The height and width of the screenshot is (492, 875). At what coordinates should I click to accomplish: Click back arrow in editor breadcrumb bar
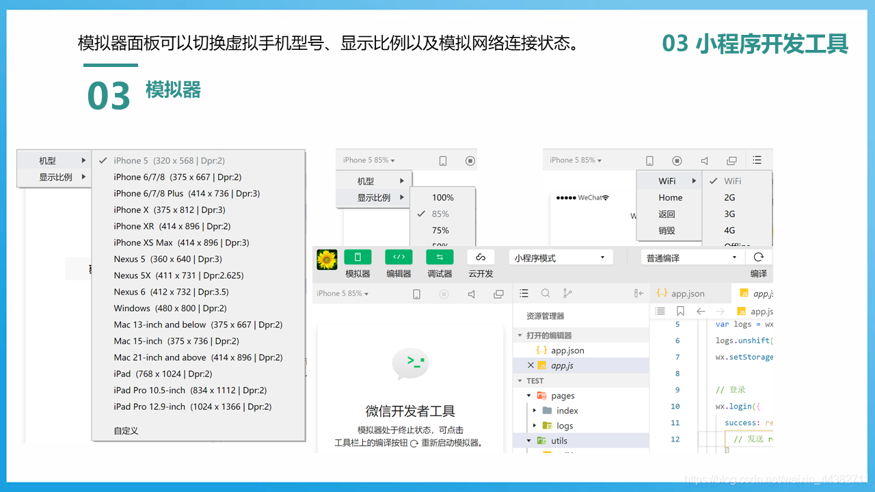[701, 311]
